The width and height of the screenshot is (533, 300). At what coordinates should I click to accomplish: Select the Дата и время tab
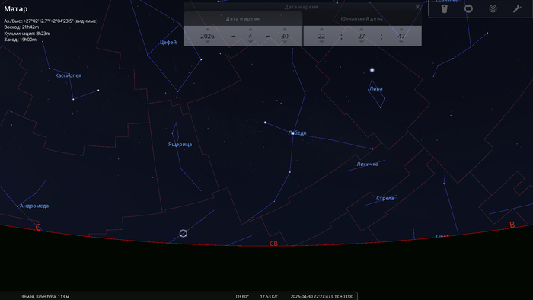[243, 19]
